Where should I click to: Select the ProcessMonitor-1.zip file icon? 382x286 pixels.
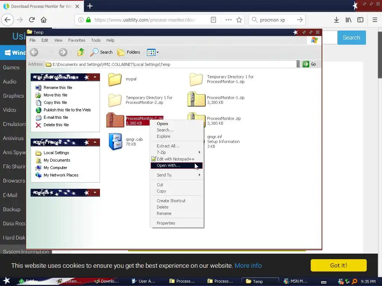click(196, 99)
